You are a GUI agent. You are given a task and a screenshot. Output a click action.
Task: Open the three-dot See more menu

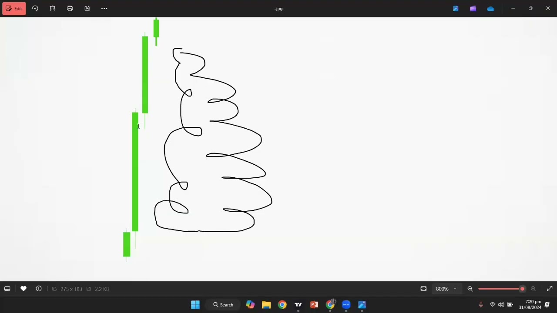point(104,8)
